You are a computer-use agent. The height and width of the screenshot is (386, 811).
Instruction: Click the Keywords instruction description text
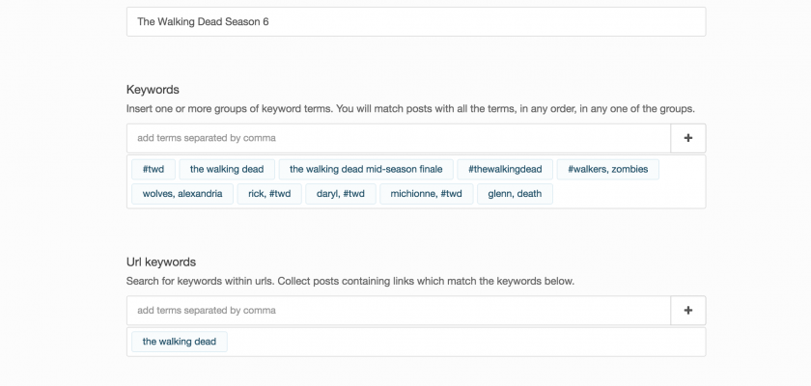410,108
